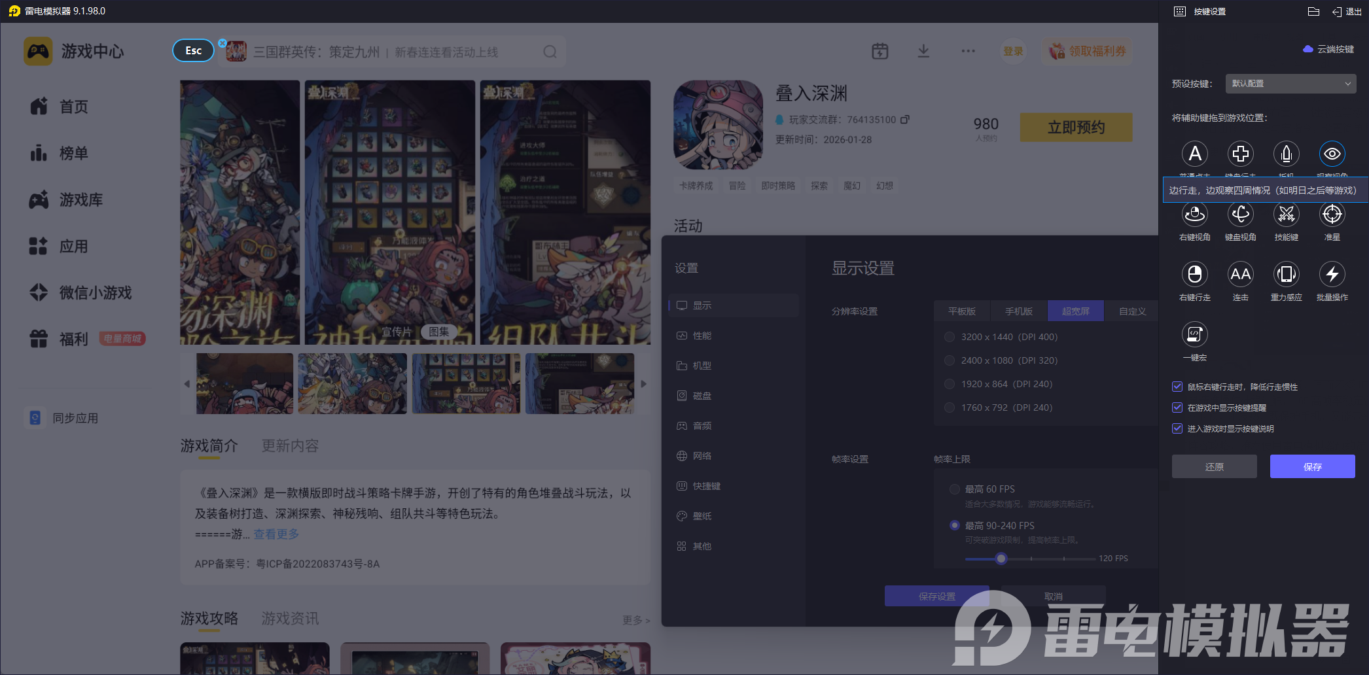Open the three-dot more menu
Image resolution: width=1369 pixels, height=675 pixels.
click(x=969, y=51)
